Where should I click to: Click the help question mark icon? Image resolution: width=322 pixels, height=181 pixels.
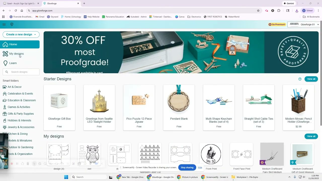[300, 79]
